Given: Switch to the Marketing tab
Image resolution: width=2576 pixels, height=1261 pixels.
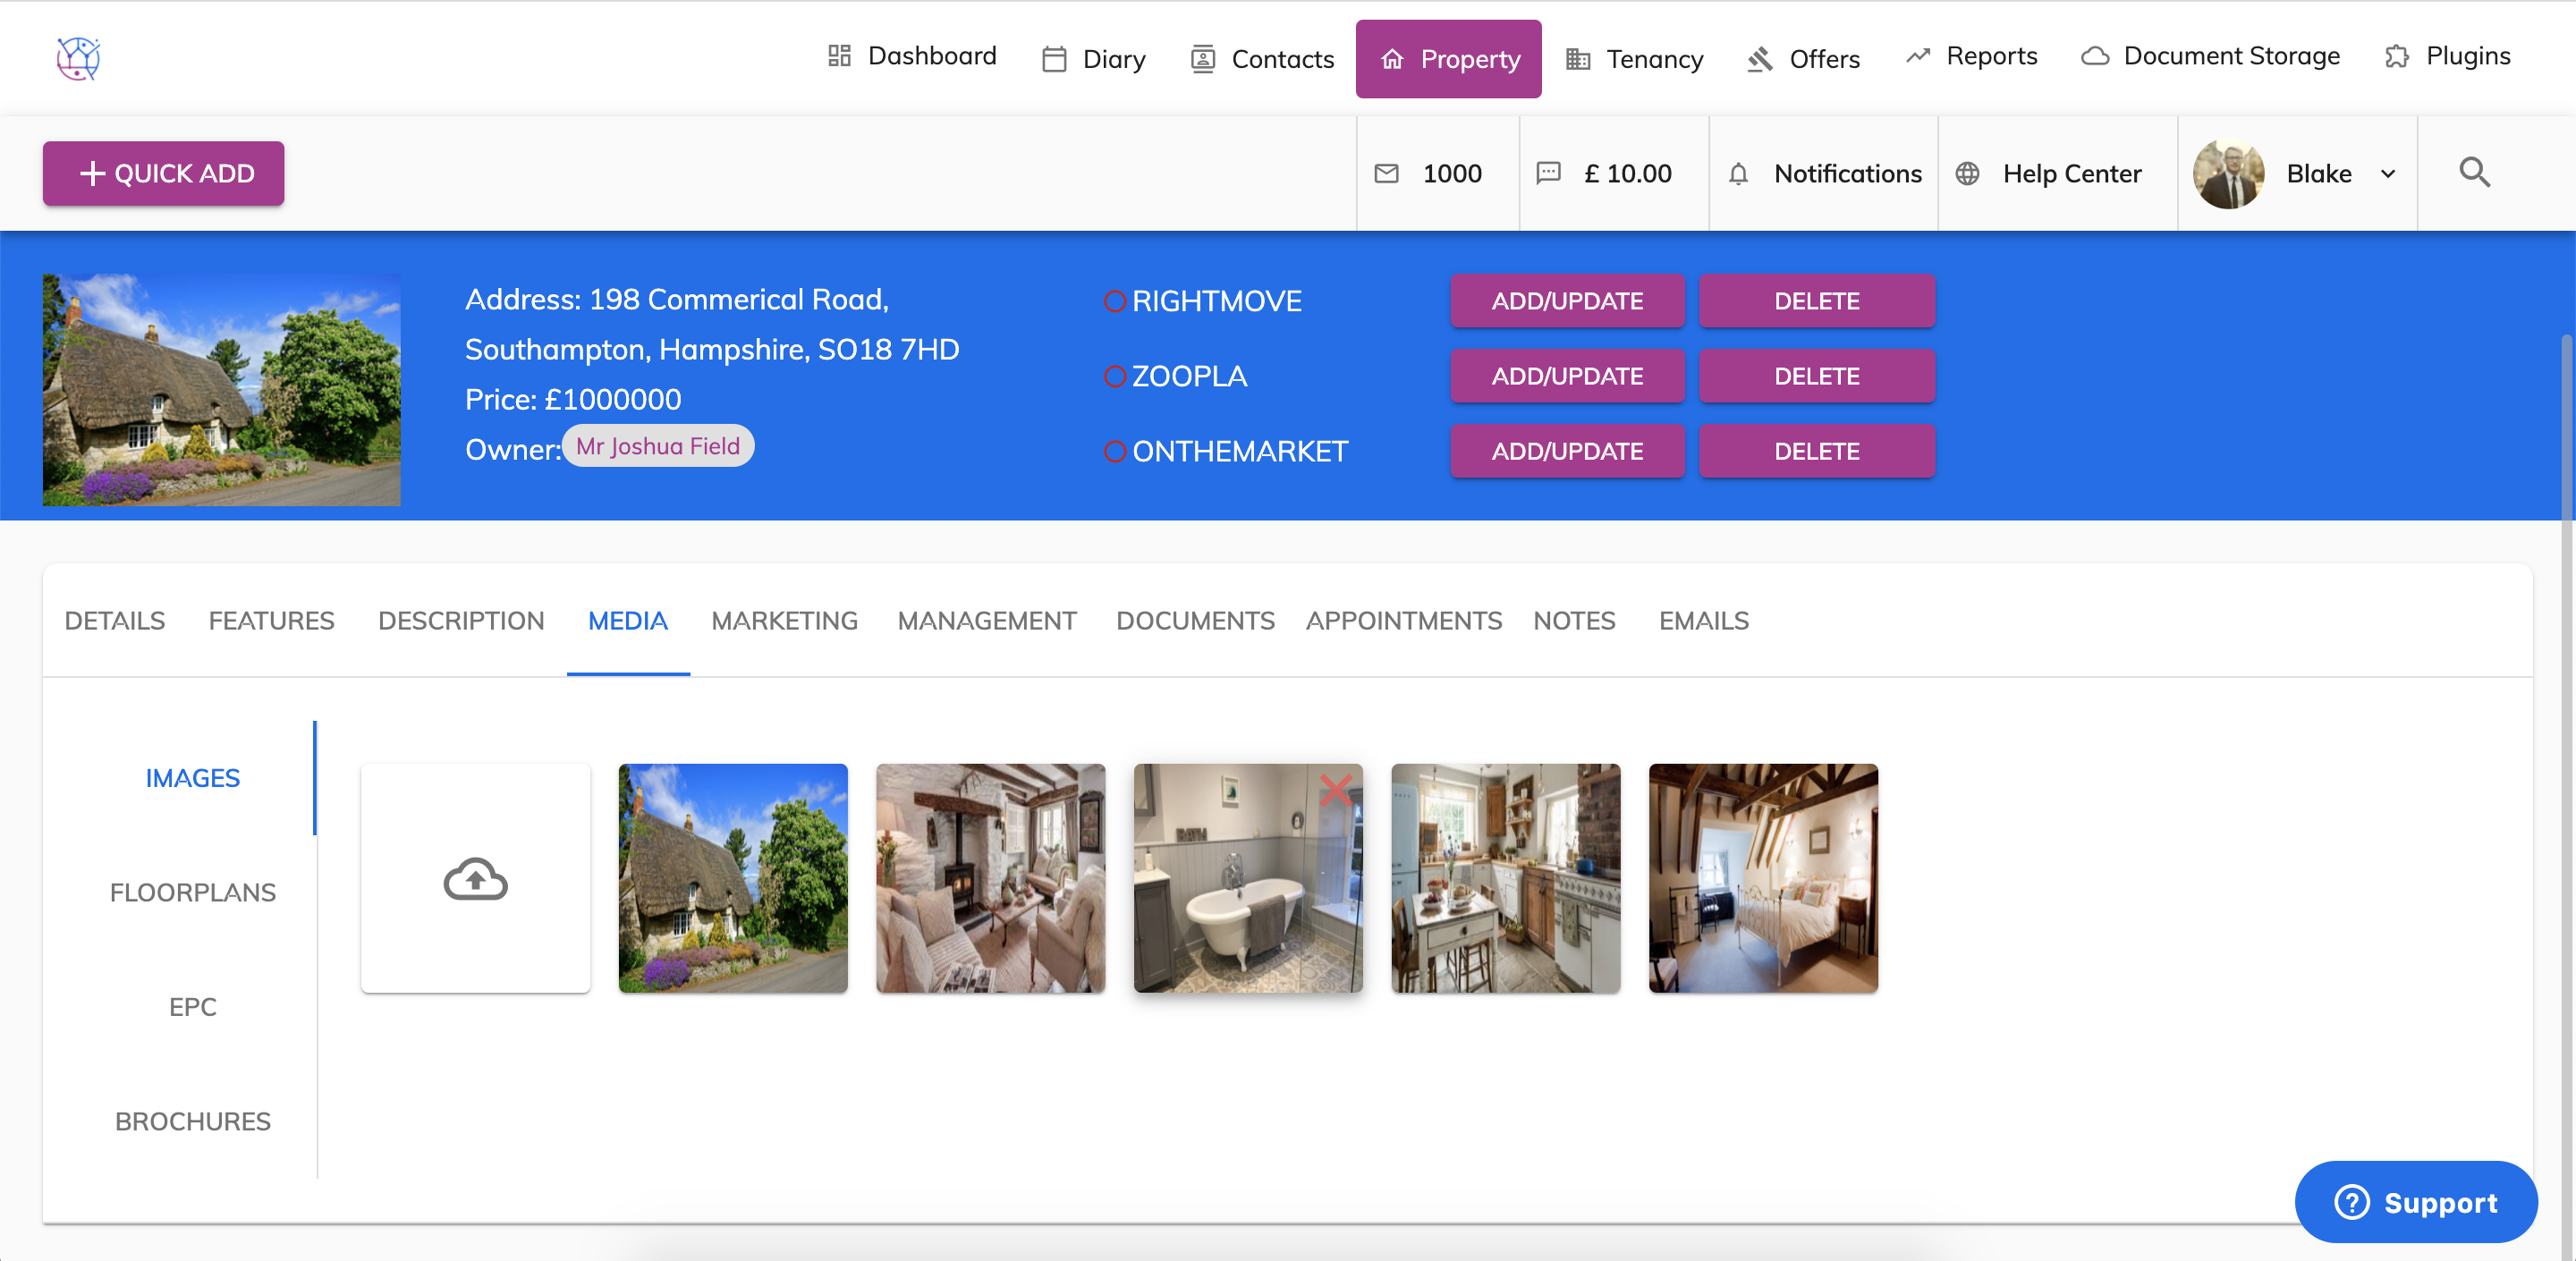Looking at the screenshot, I should pyautogui.click(x=784, y=621).
